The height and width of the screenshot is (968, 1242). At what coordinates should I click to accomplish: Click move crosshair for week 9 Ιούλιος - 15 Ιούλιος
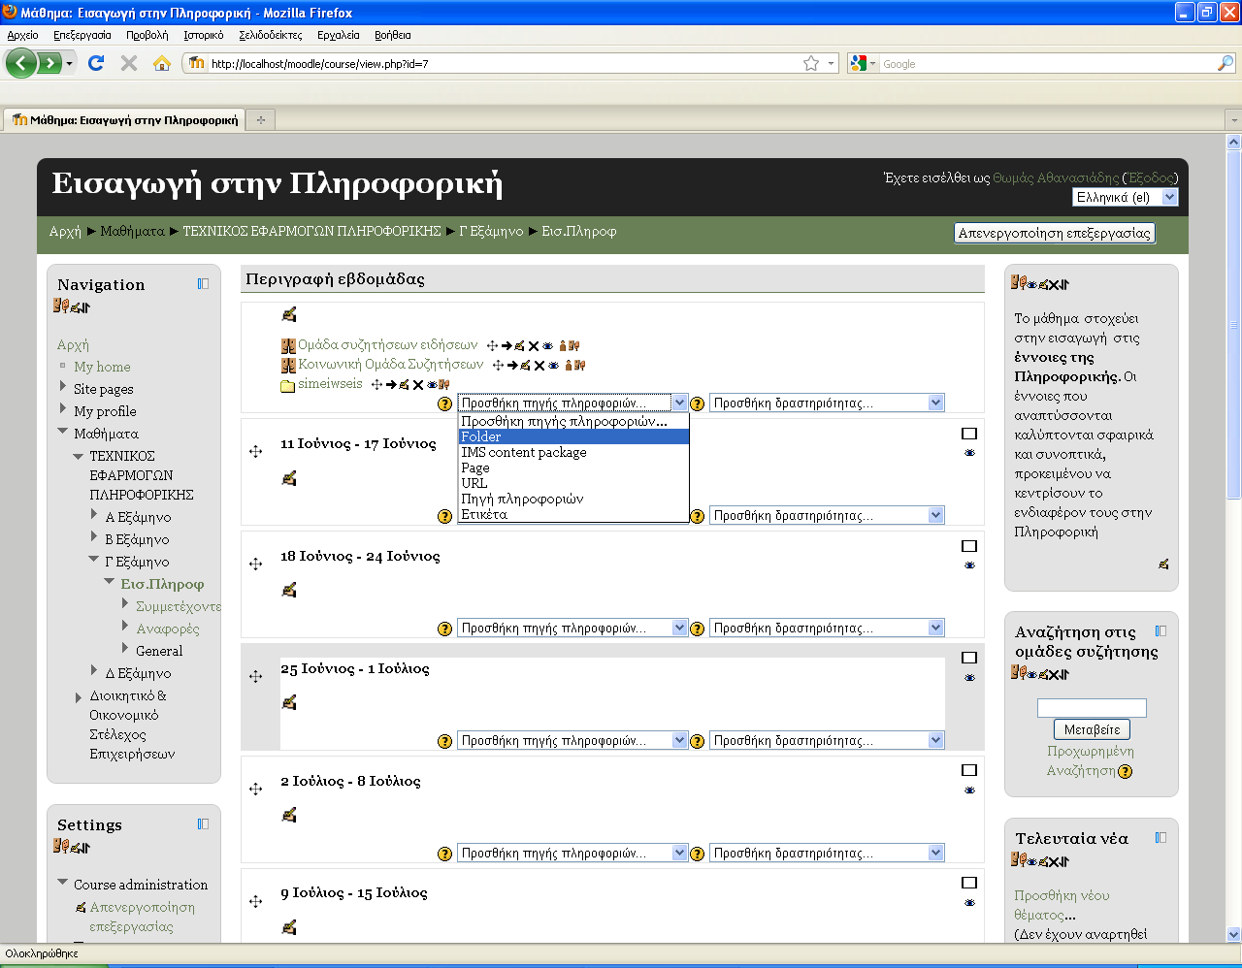point(256,901)
